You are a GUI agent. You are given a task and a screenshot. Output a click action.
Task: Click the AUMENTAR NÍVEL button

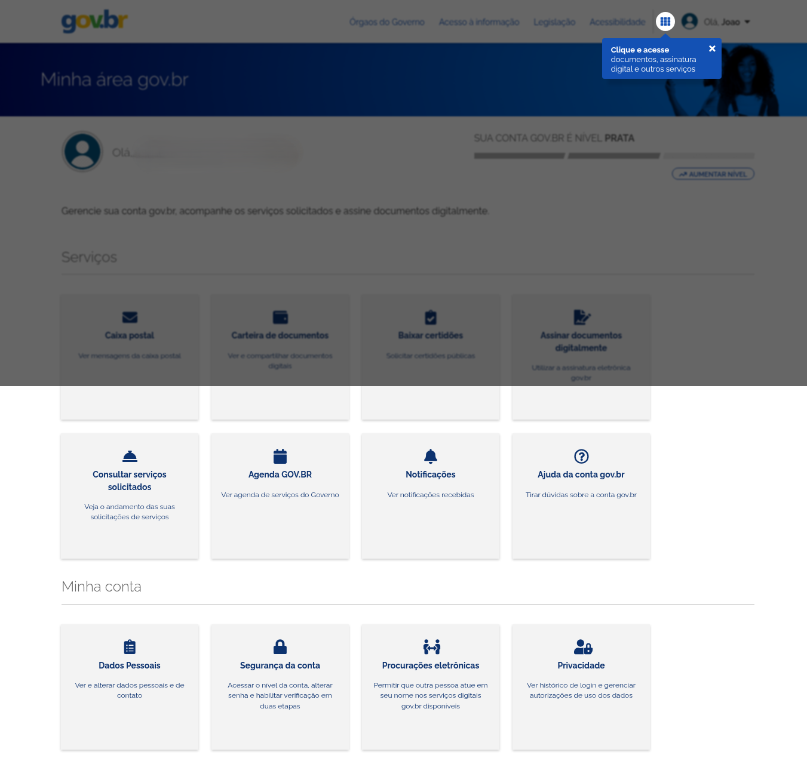[x=713, y=174]
